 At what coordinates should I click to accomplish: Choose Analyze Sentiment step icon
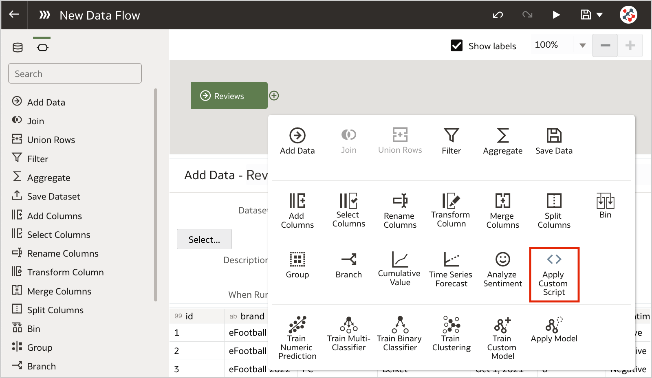click(x=502, y=259)
